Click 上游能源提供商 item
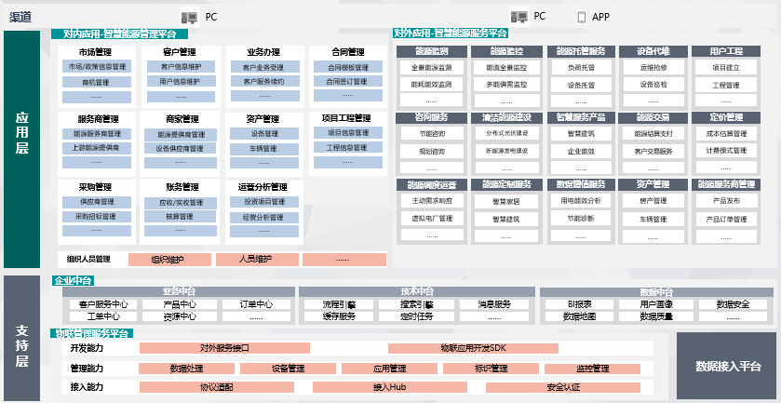 pos(97,148)
